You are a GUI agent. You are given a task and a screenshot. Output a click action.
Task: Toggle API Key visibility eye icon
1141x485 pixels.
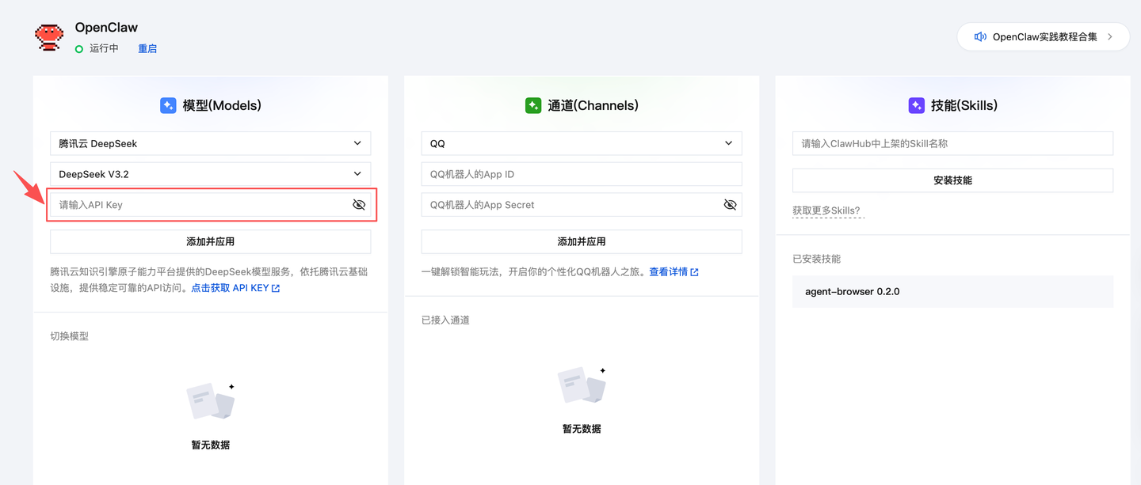click(x=358, y=204)
